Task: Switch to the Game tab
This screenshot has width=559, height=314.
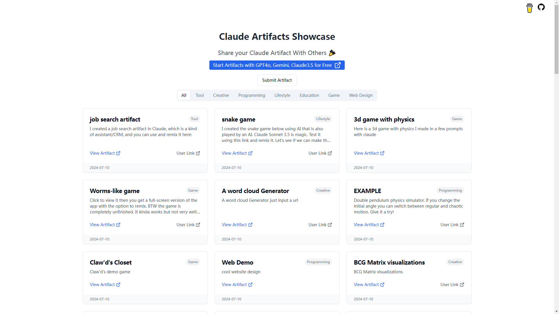Action: [334, 95]
